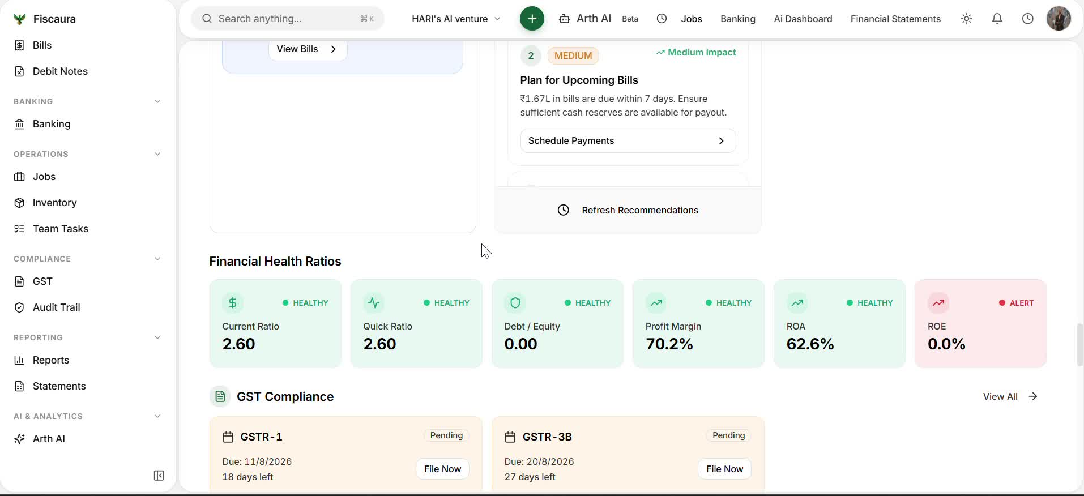Click the Debt / Equity shield icon
The image size is (1084, 496).
click(x=515, y=303)
